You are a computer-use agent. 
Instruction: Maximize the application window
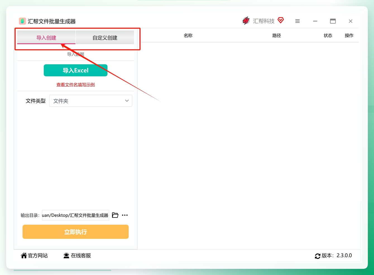(x=333, y=21)
